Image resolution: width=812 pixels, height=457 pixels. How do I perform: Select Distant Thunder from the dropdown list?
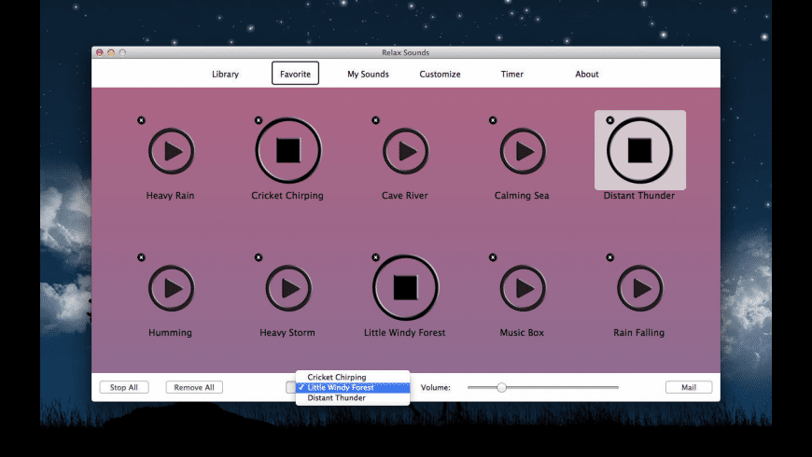(337, 398)
